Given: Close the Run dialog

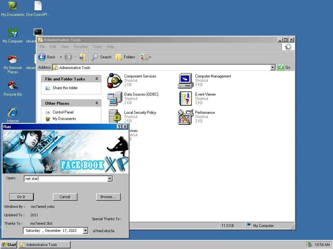Looking at the screenshot, I should pos(125,127).
